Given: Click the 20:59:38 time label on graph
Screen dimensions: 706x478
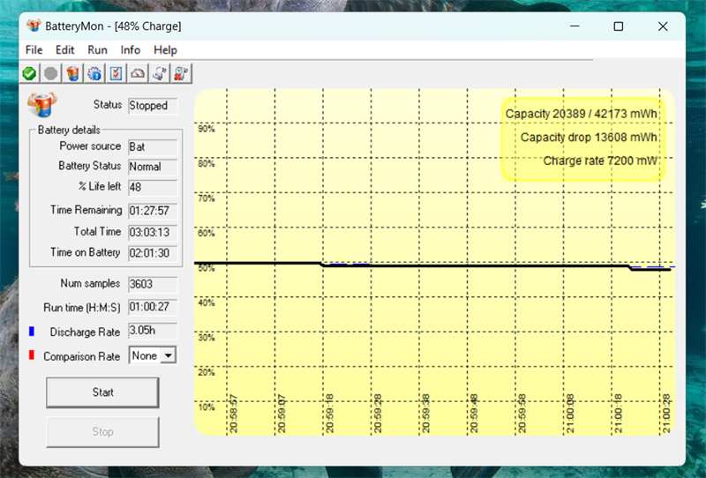Looking at the screenshot, I should point(425,414).
